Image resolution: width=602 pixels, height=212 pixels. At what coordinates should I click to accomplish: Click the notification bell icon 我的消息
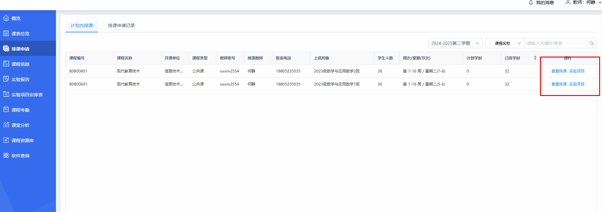click(x=531, y=3)
